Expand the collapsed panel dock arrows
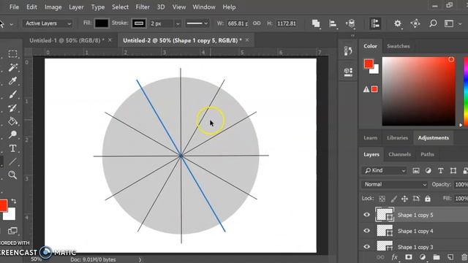The image size is (468, 263). coord(352,36)
